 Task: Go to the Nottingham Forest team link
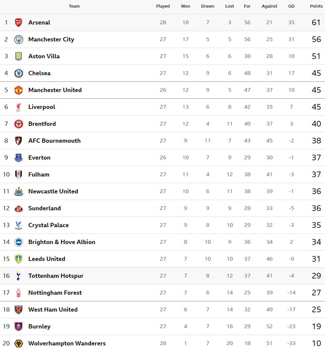55,293
